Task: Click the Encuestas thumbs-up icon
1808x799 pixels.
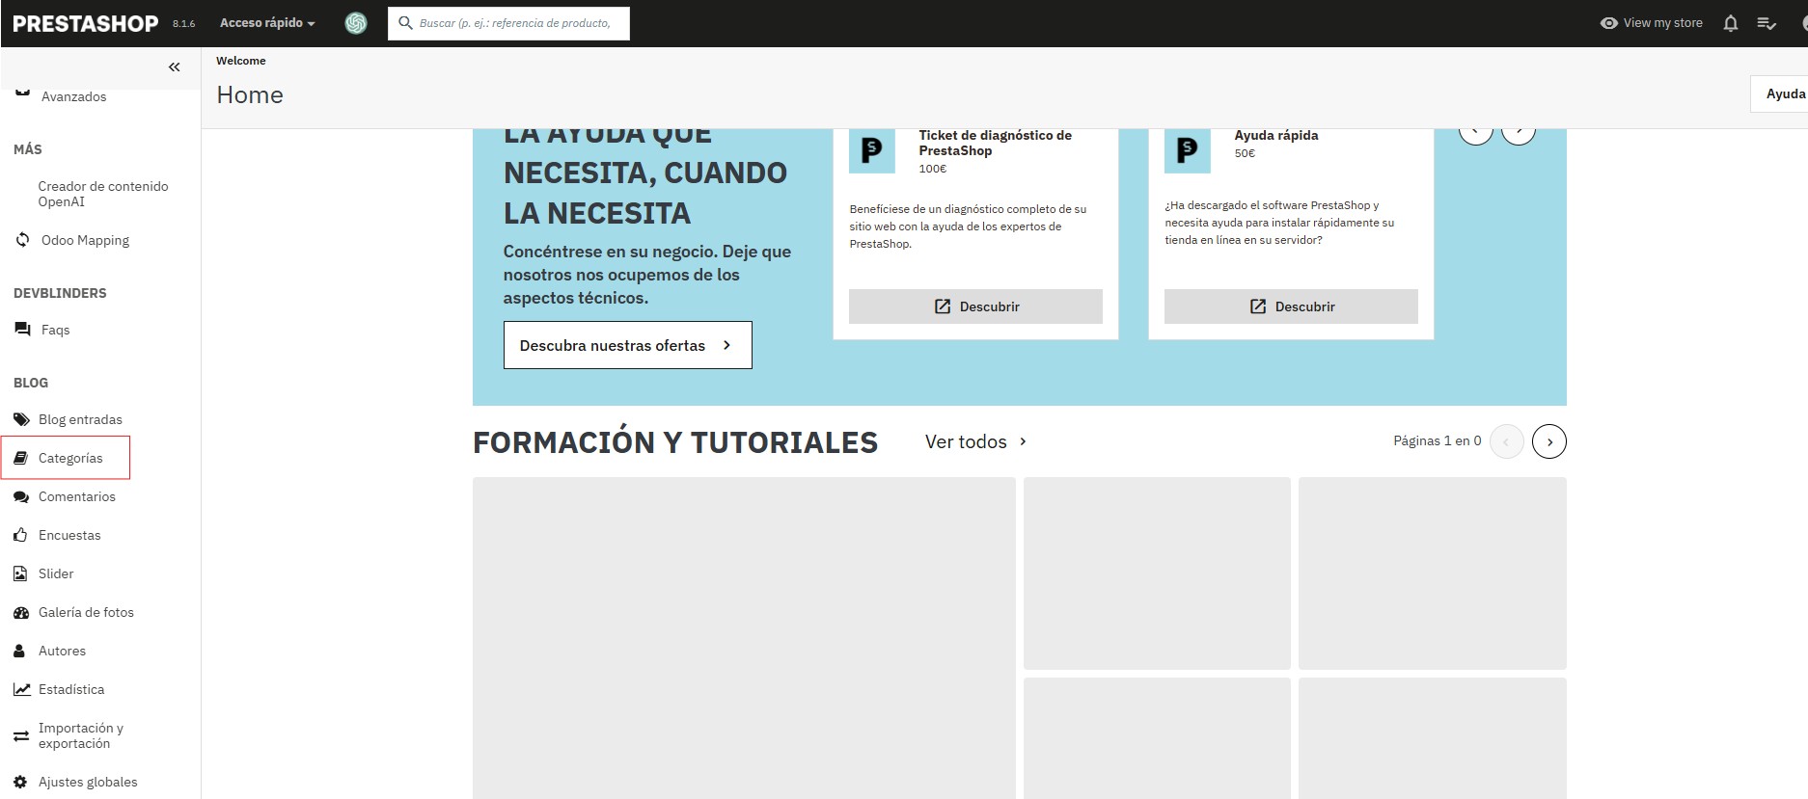Action: coord(20,535)
